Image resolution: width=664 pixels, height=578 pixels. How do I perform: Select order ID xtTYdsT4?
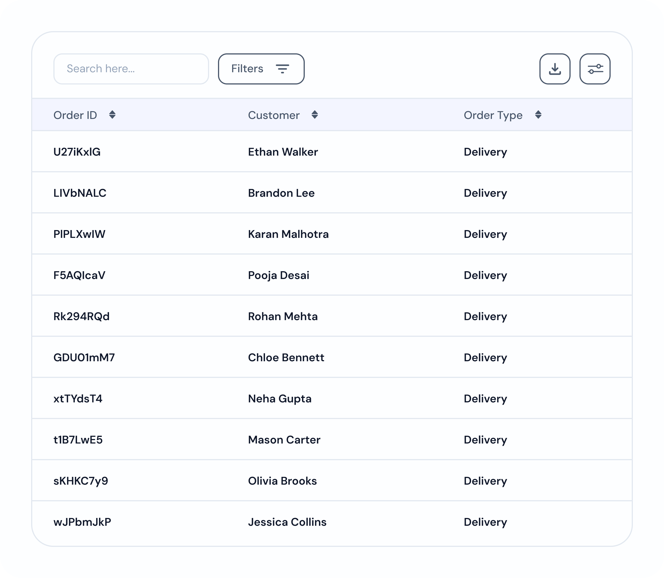pyautogui.click(x=78, y=399)
